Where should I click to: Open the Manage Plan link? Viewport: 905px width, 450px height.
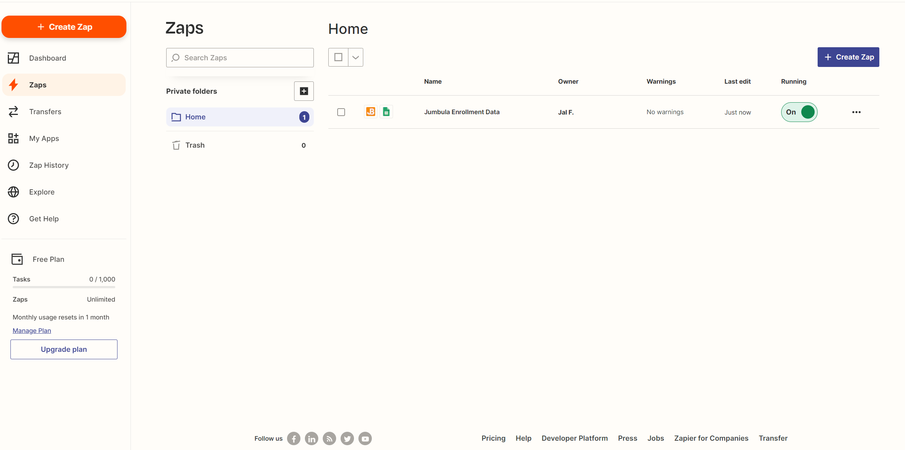tap(32, 331)
